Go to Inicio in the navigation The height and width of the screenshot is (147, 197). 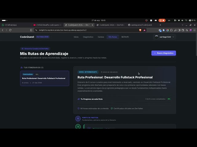76,37
